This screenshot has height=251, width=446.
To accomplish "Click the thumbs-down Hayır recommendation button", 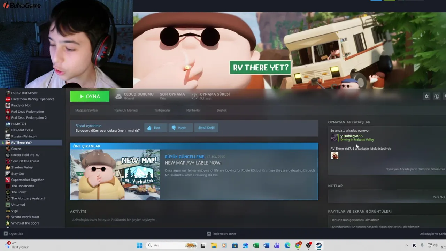I will (180, 128).
